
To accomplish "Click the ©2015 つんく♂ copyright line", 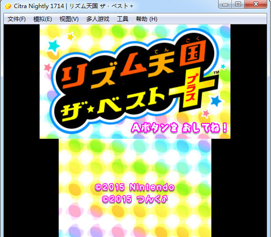I will click(135, 199).
